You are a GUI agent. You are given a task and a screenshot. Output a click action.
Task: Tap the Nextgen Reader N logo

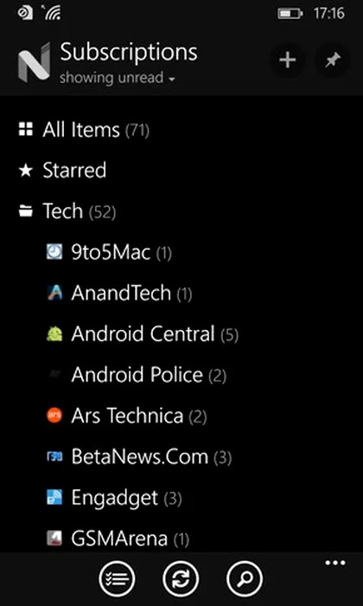tap(34, 62)
